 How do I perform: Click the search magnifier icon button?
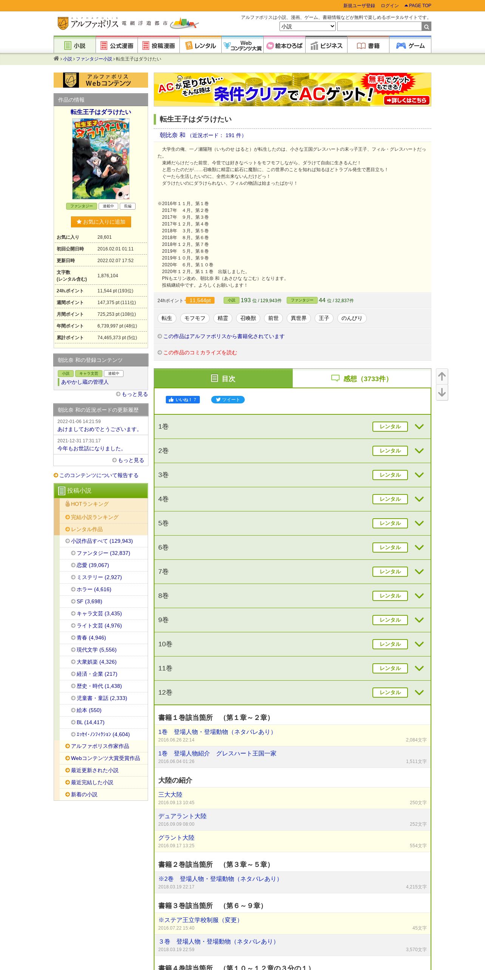point(426,26)
